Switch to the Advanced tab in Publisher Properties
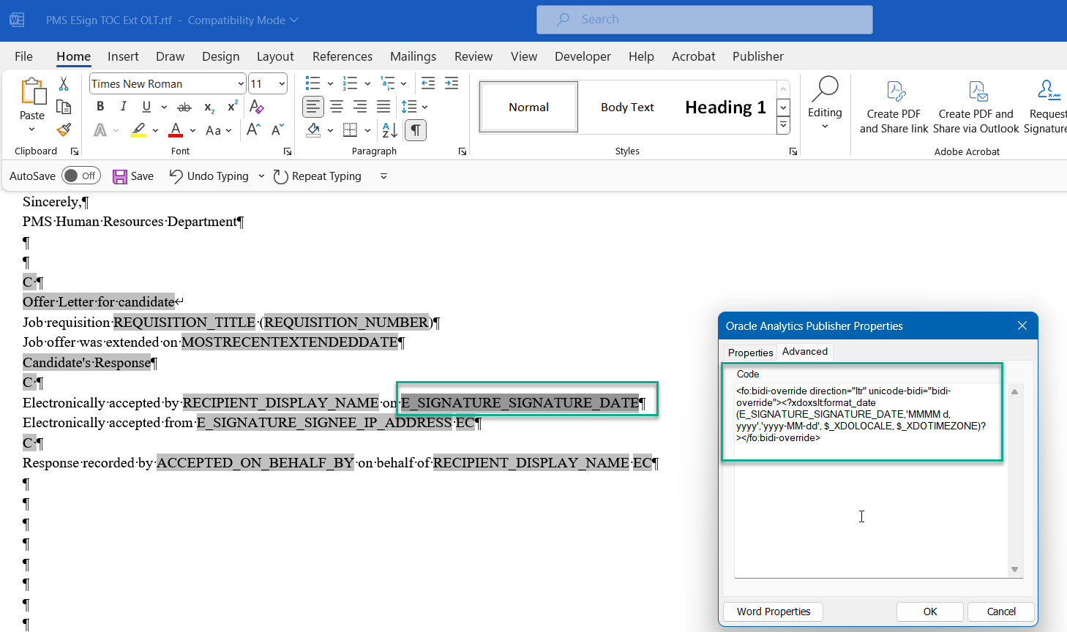The height and width of the screenshot is (632, 1067). point(804,352)
